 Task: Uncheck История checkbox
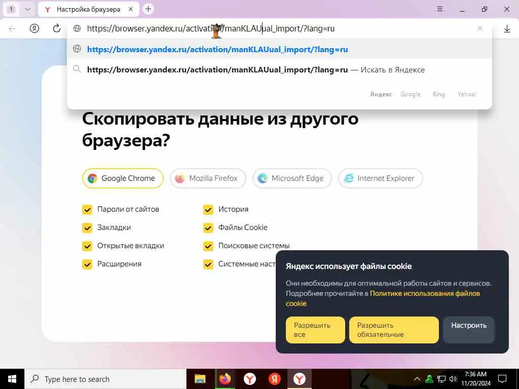(x=208, y=209)
